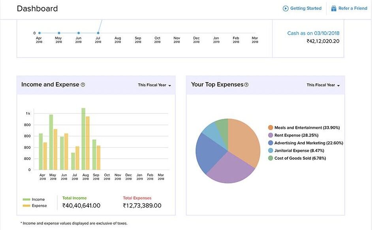The width and height of the screenshot is (372, 230).
Task: Click the Dashboard heading
Action: (x=38, y=8)
